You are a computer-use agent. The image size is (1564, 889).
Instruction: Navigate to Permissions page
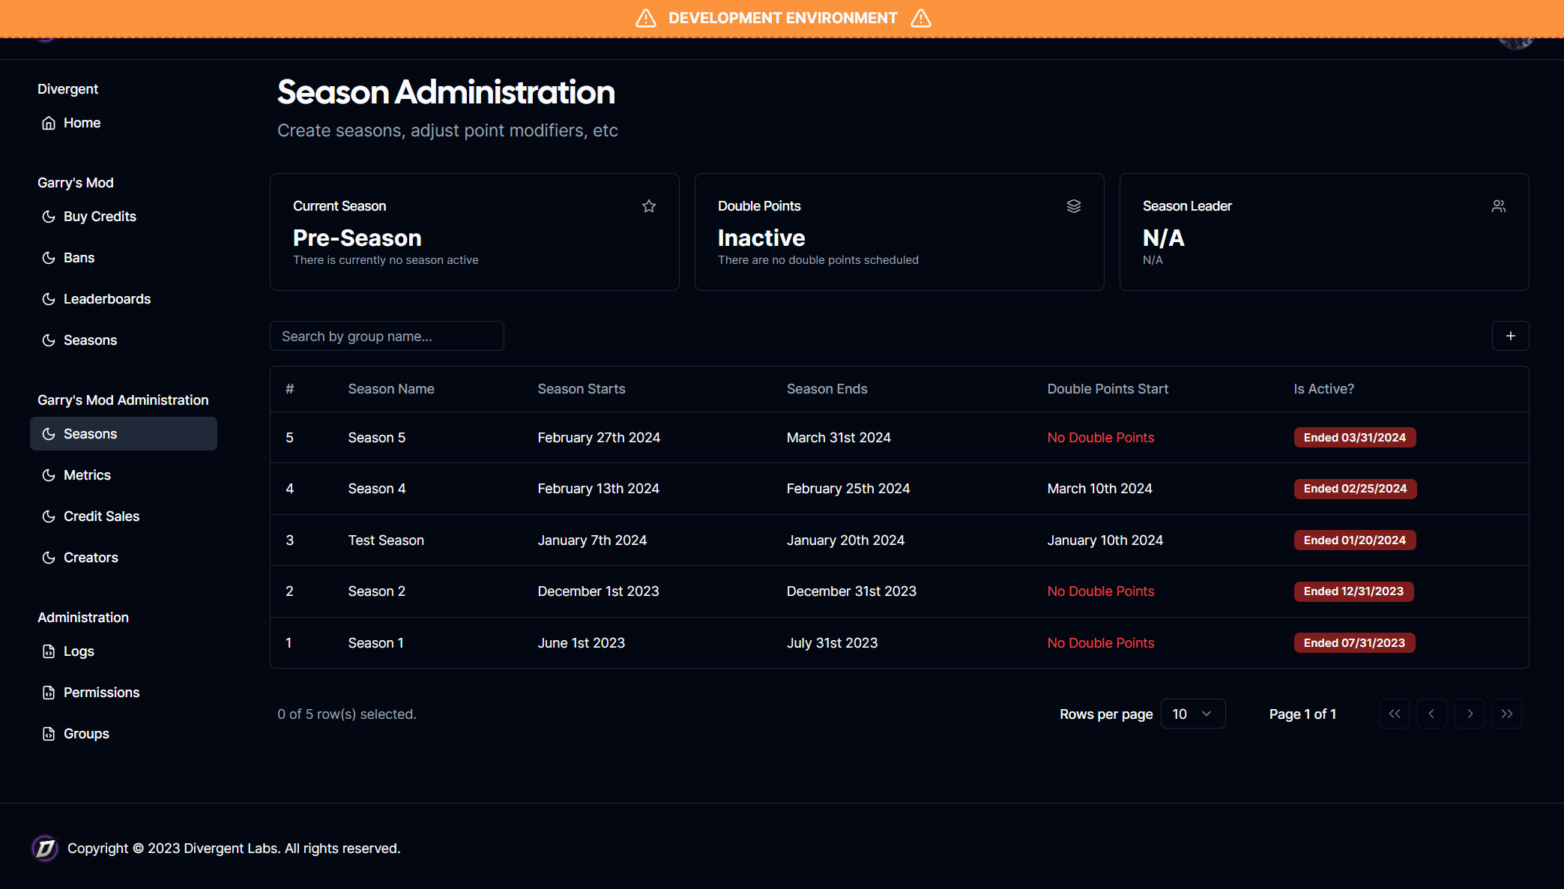tap(101, 693)
